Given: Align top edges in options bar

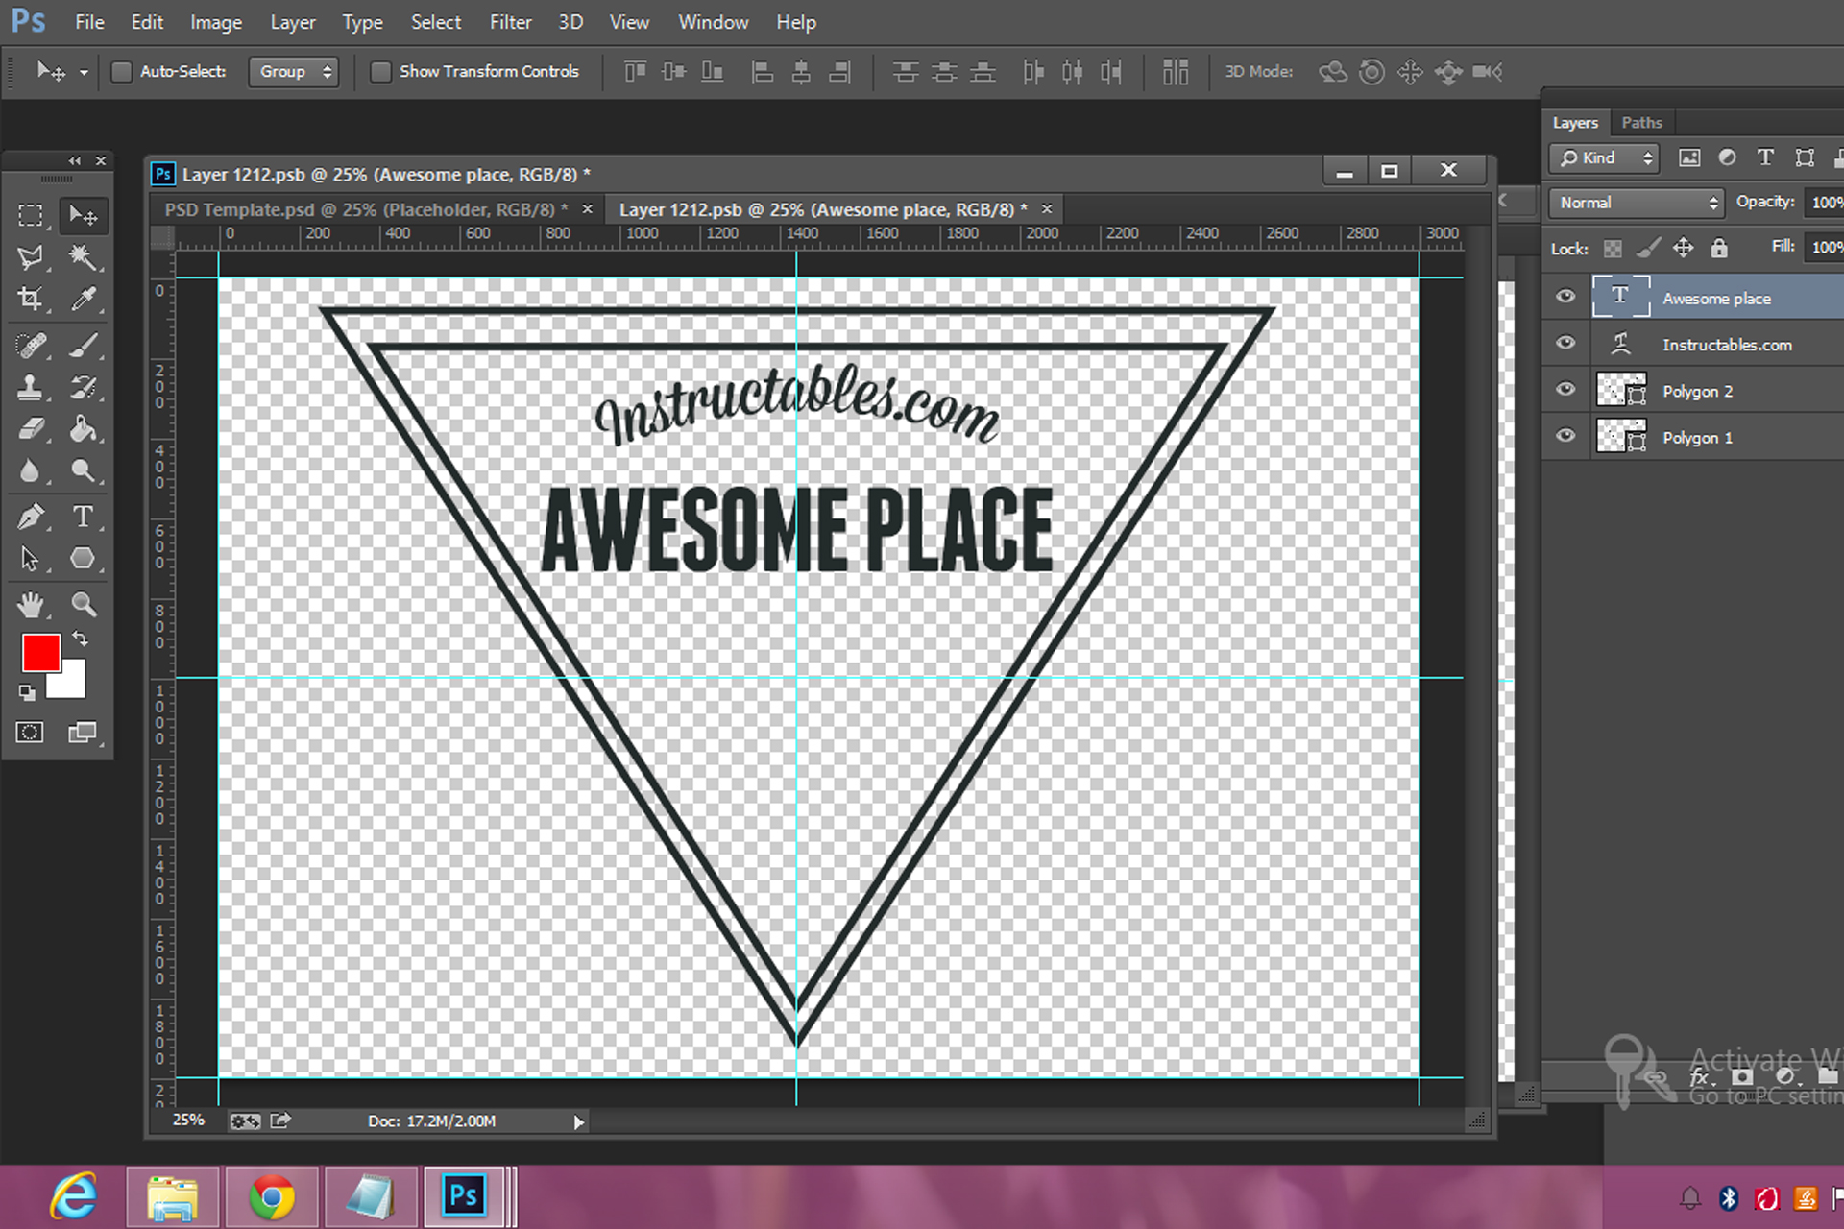Looking at the screenshot, I should click(635, 72).
